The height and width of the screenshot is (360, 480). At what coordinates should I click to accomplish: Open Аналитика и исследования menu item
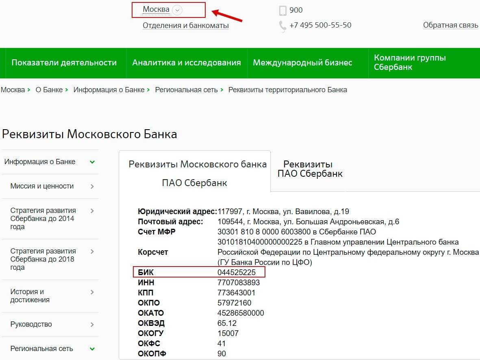pos(187,63)
